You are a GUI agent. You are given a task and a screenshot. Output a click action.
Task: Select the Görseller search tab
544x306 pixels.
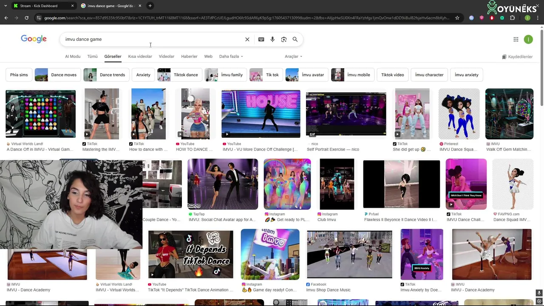coord(113,57)
